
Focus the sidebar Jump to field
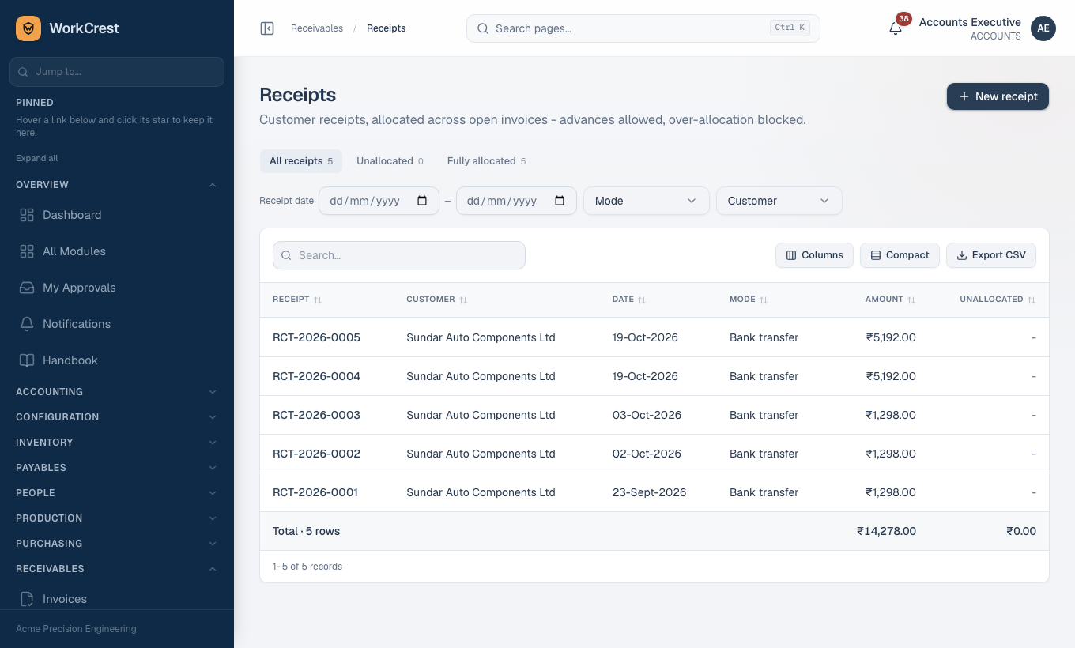coord(117,72)
